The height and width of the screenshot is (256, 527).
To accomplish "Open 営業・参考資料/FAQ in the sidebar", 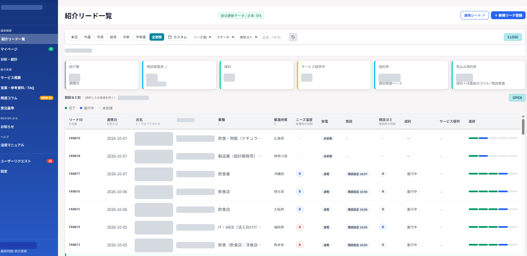I will 29,88.
